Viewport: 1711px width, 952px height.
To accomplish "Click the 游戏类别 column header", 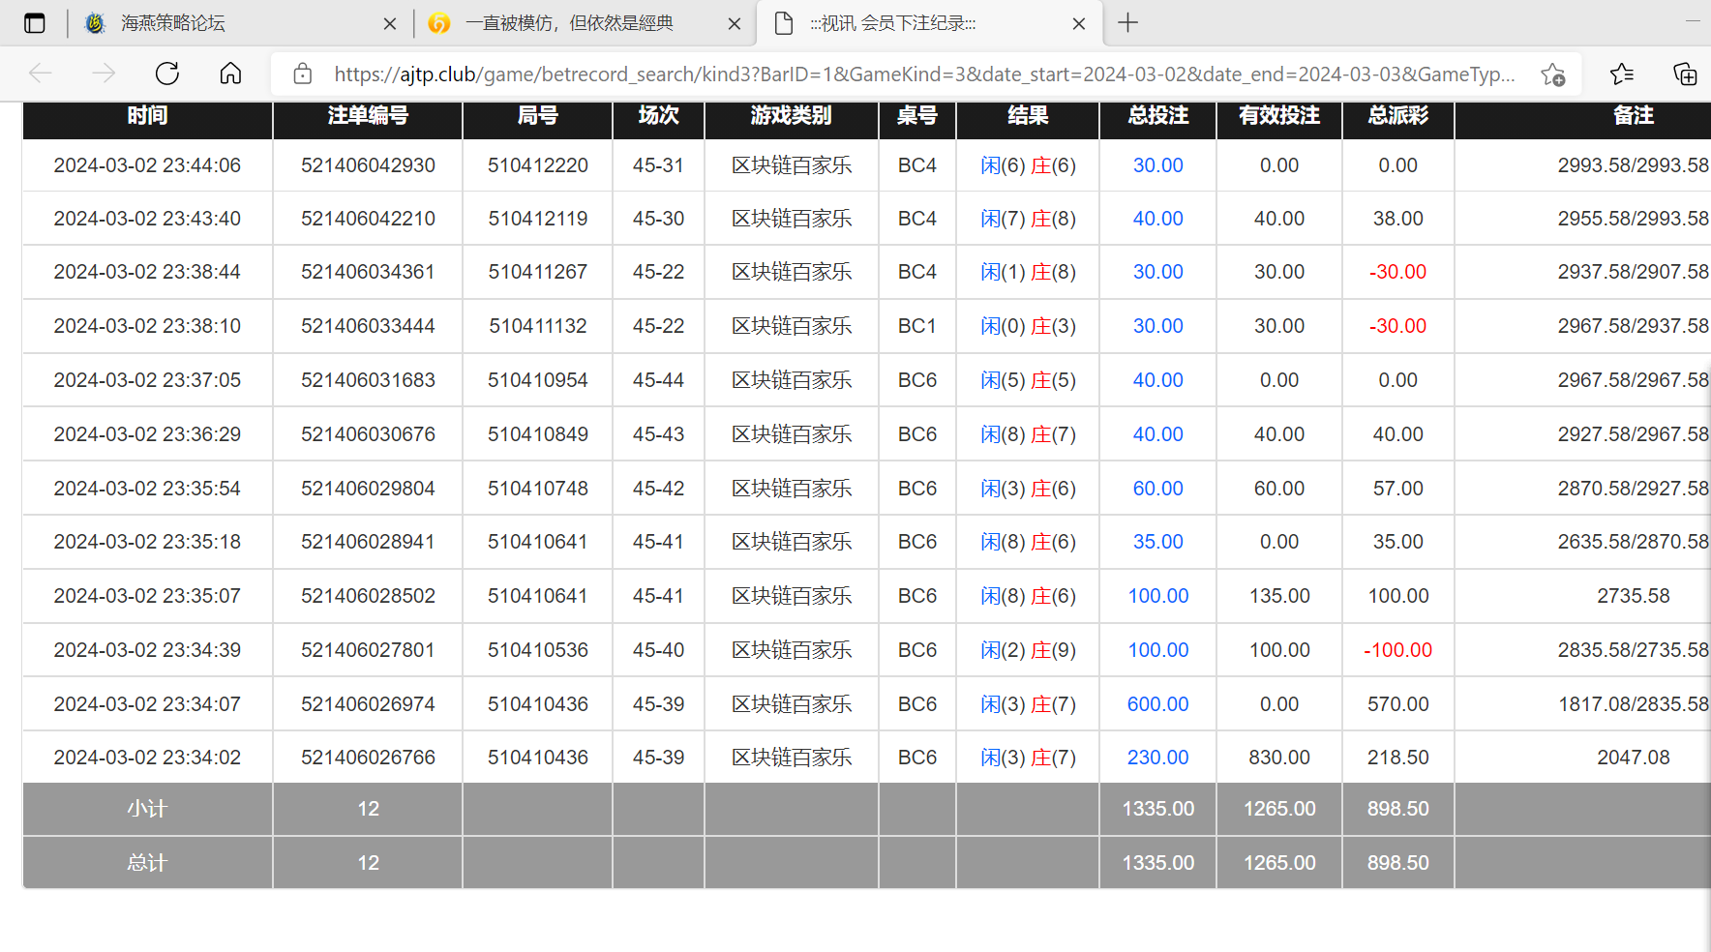I will tap(792, 115).
